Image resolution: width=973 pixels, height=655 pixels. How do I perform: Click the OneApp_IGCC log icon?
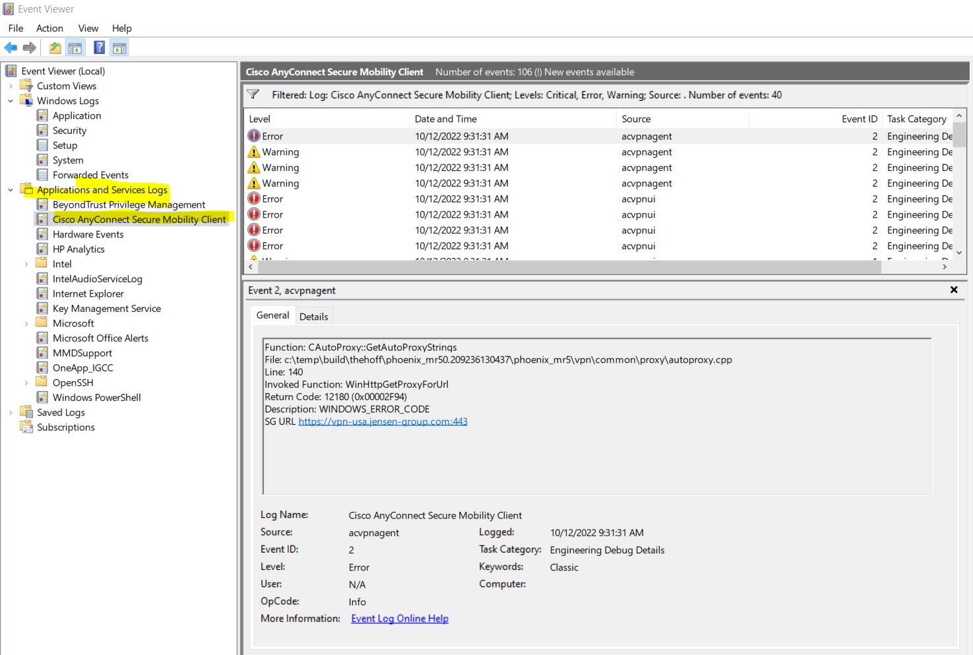click(42, 368)
